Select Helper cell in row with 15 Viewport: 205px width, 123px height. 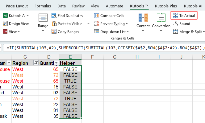(70, 87)
